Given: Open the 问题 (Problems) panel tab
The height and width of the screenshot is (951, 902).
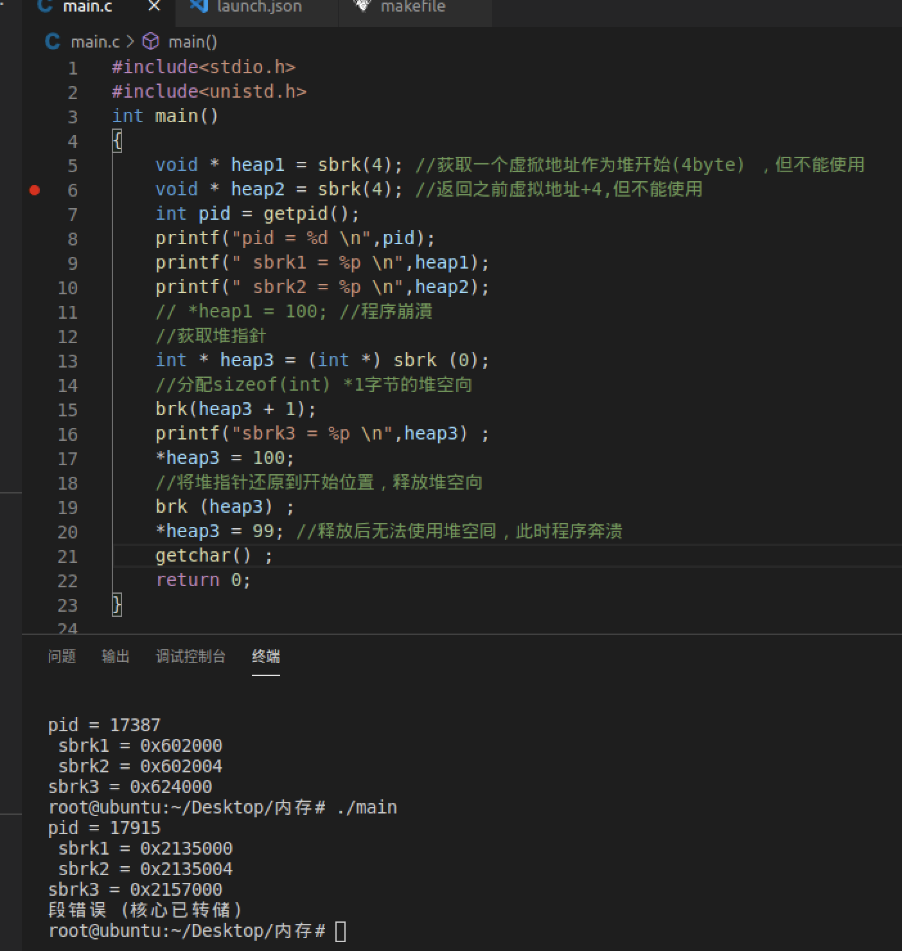Looking at the screenshot, I should pyautogui.click(x=62, y=656).
